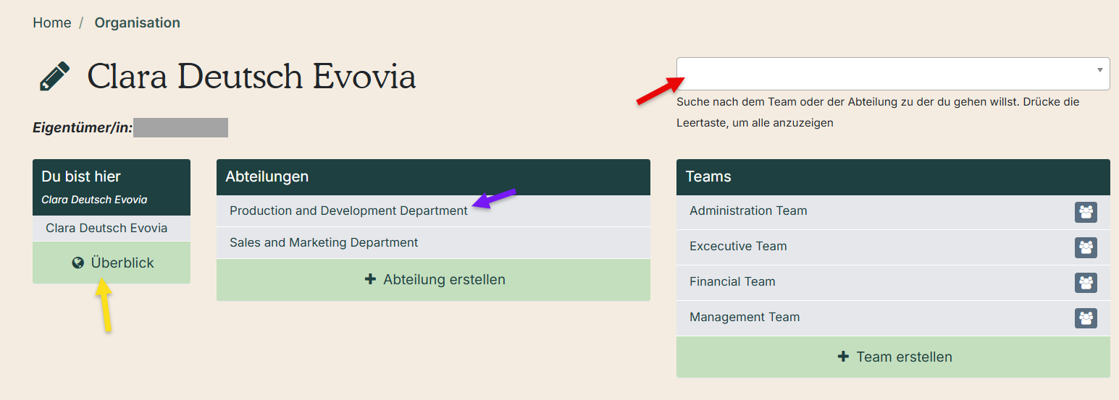Viewport: 1119px width, 400px height.
Task: Click the globe icon on Überblick
Action: coord(78,263)
